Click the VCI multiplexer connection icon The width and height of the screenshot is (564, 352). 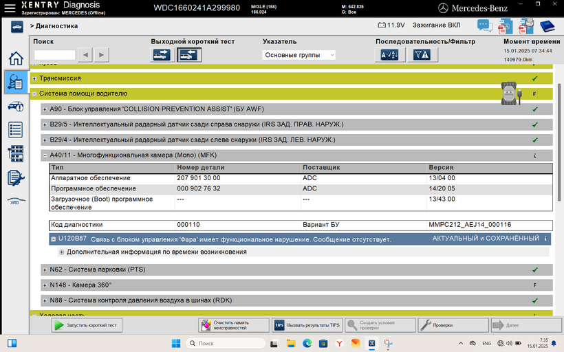[511, 93]
